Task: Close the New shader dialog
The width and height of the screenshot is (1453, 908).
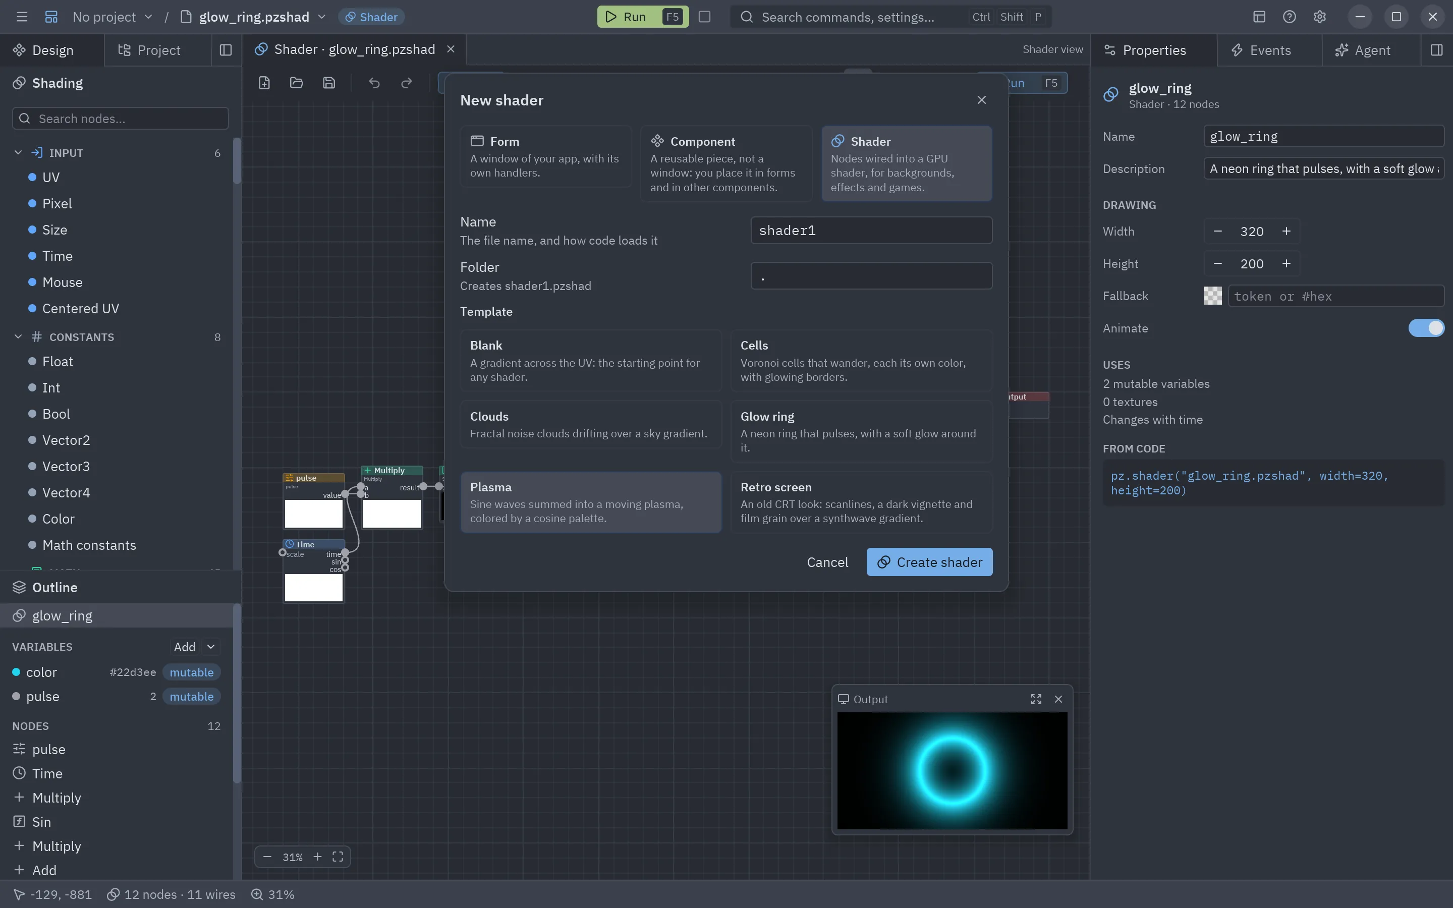Action: pyautogui.click(x=982, y=100)
